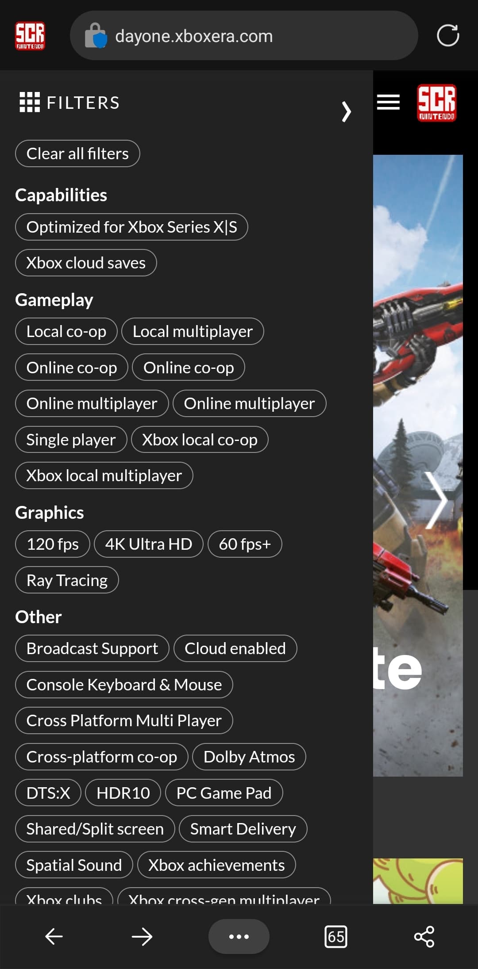Select the Dolby Atmos filter chip

[249, 757]
